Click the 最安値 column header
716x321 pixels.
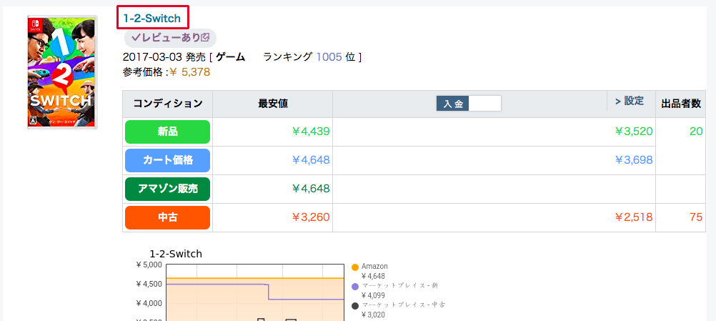273,104
